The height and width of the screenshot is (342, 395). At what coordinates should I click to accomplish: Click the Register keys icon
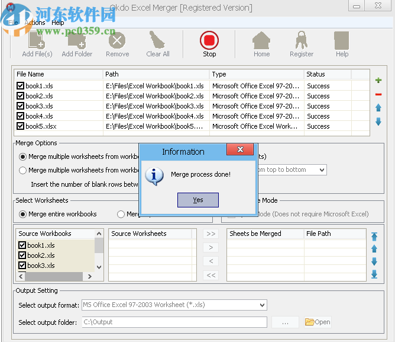pyautogui.click(x=302, y=40)
